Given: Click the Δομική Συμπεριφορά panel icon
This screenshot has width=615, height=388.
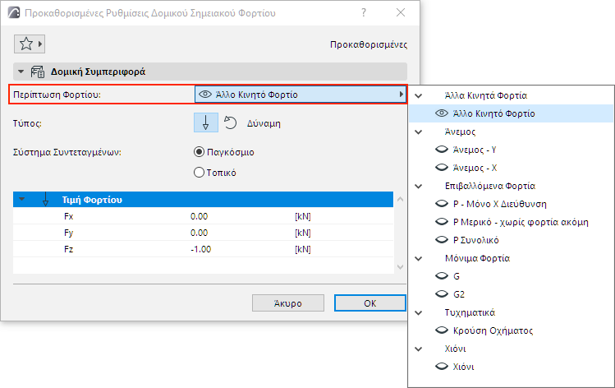Looking at the screenshot, I should click(x=38, y=72).
